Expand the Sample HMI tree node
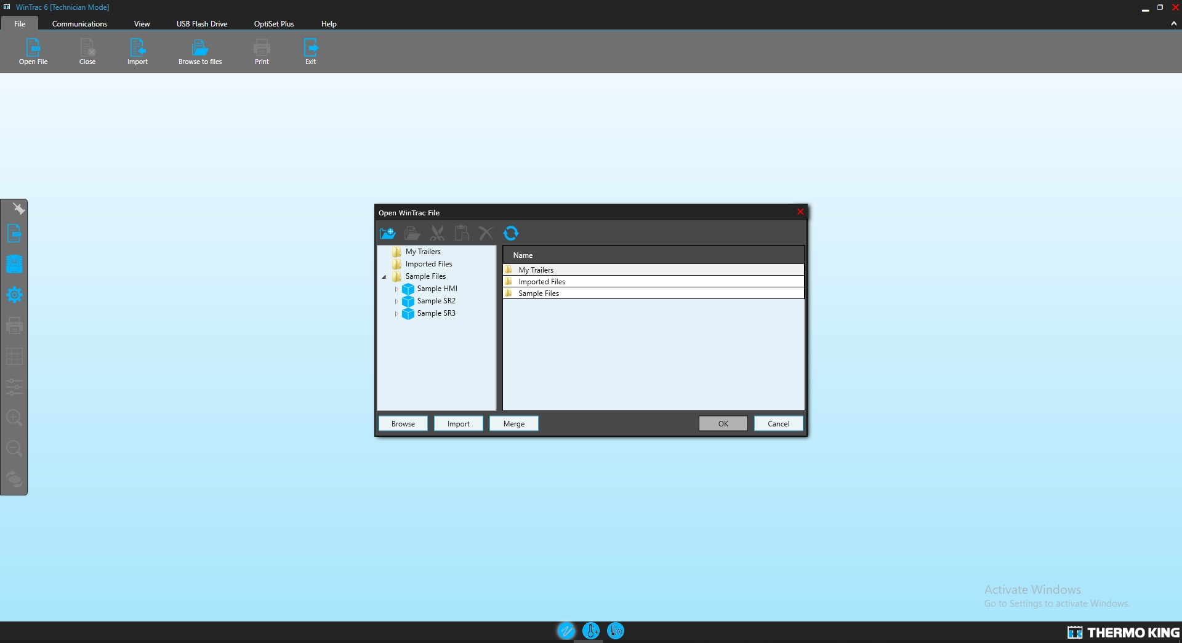Screen dimensions: 1182x643 click(396, 289)
